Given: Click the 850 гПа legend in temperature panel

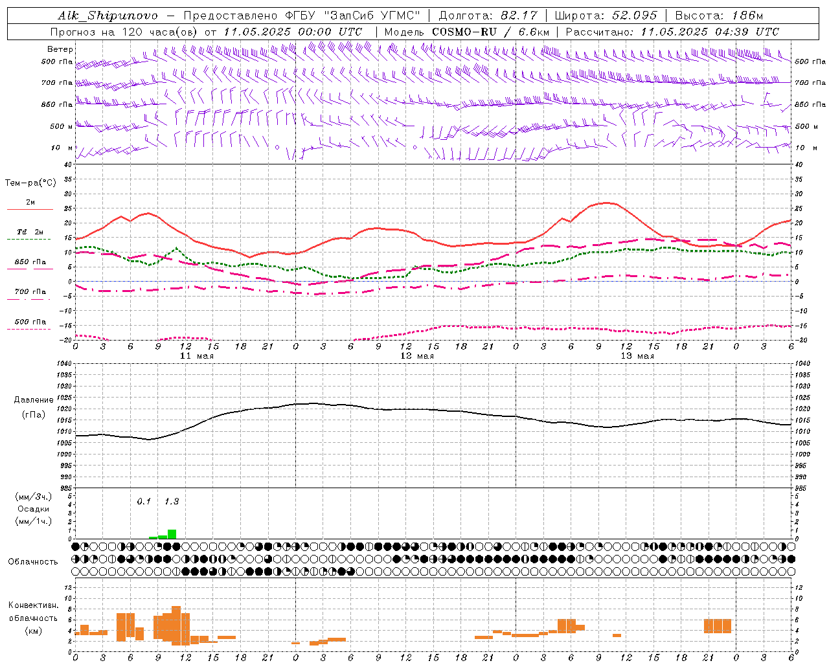Looking at the screenshot, I should pos(30,262).
